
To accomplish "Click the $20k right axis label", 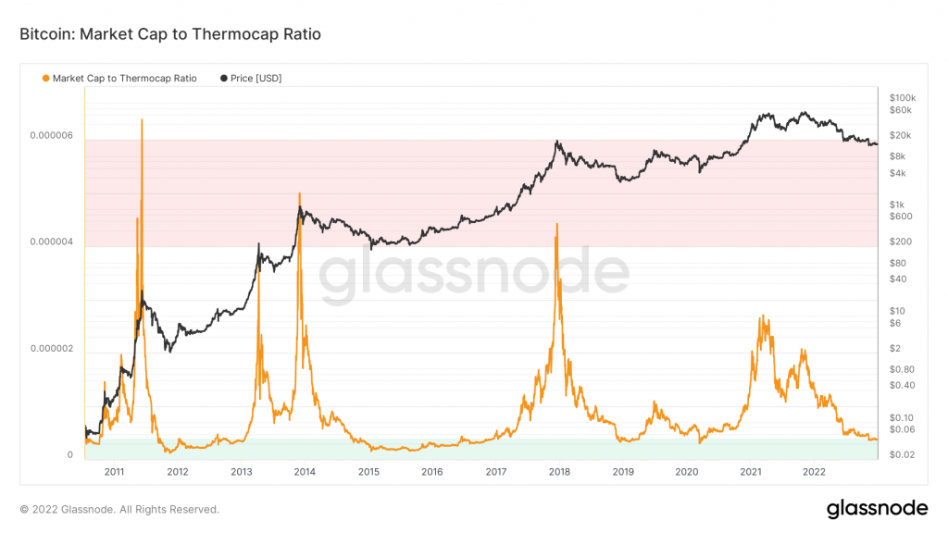I will coord(900,135).
